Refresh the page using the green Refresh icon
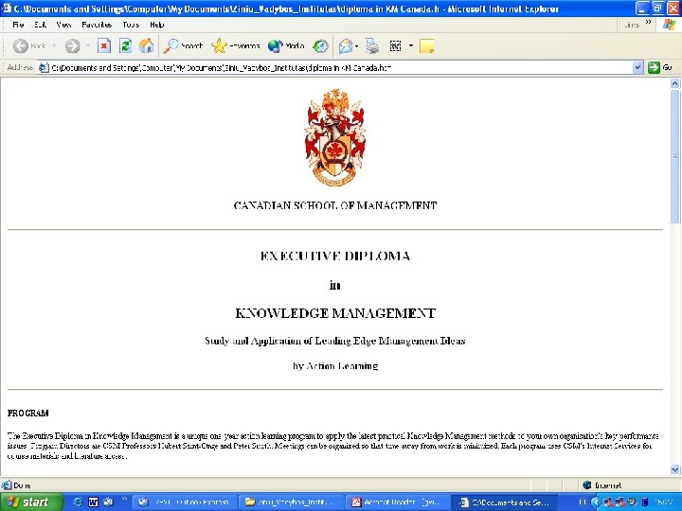Viewport: 682px width, 511px height. click(125, 45)
